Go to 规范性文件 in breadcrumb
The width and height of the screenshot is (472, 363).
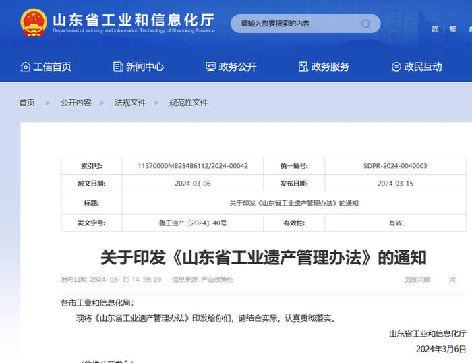point(188,103)
